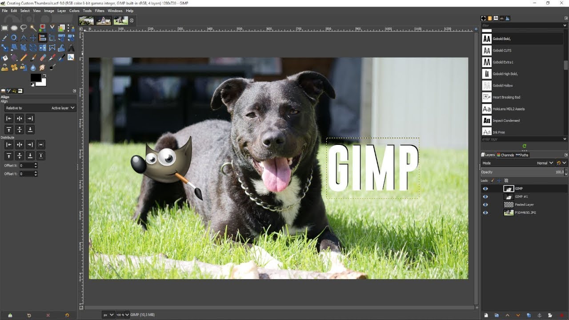Image resolution: width=569 pixels, height=320 pixels.
Task: Select the Flip tool
Action: pos(43,48)
